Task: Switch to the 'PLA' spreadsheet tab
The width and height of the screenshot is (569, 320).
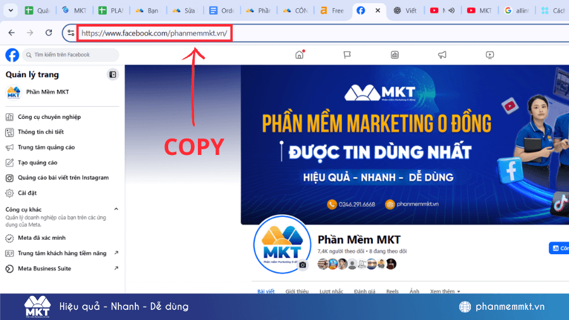Action: coord(111,11)
